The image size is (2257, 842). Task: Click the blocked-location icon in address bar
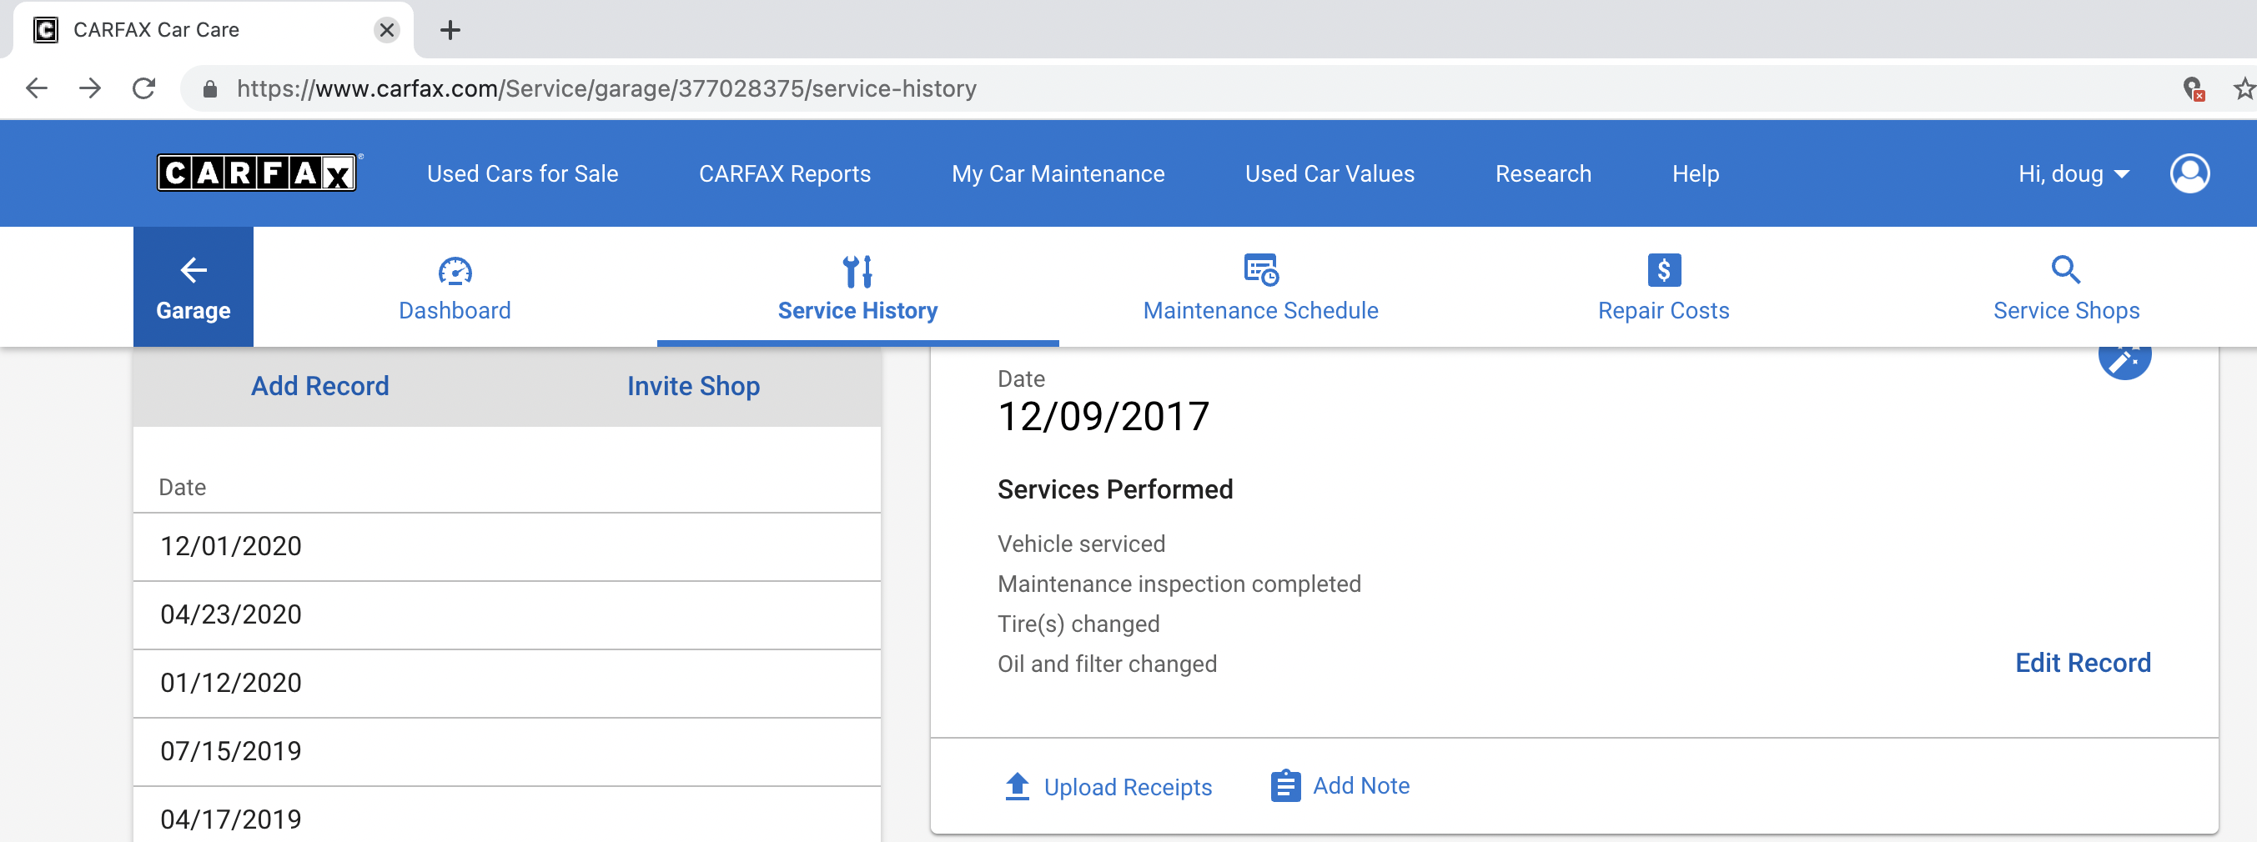coord(2192,88)
